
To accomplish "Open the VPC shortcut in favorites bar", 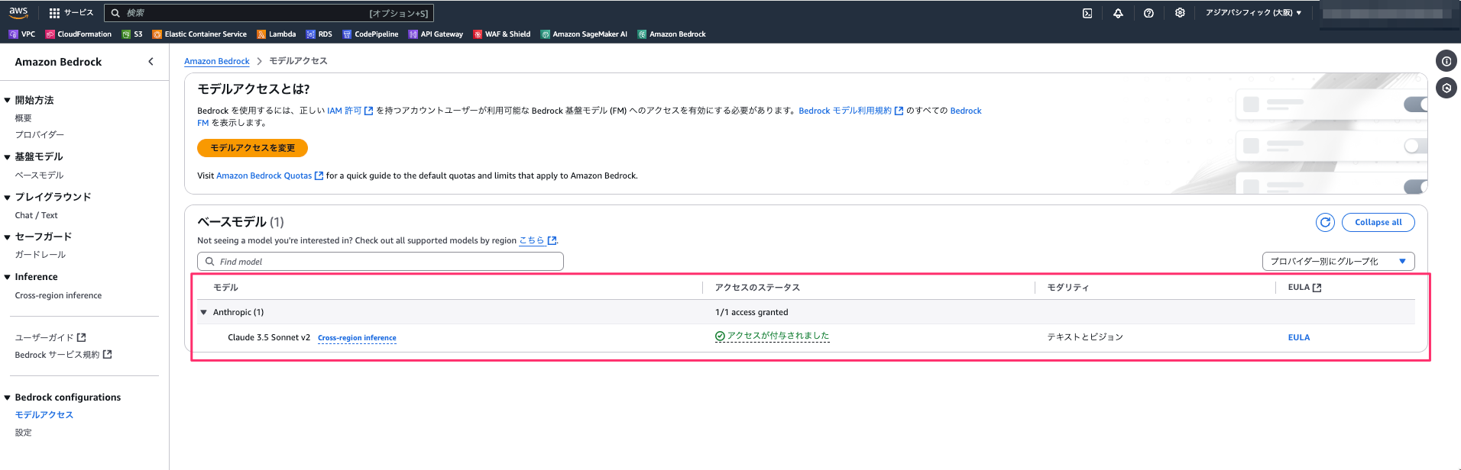I will pyautogui.click(x=22, y=34).
